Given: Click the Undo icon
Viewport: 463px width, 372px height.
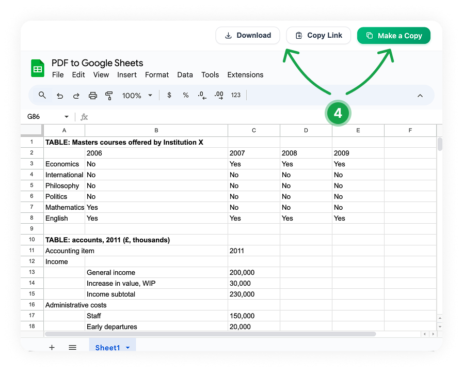Looking at the screenshot, I should click(60, 95).
